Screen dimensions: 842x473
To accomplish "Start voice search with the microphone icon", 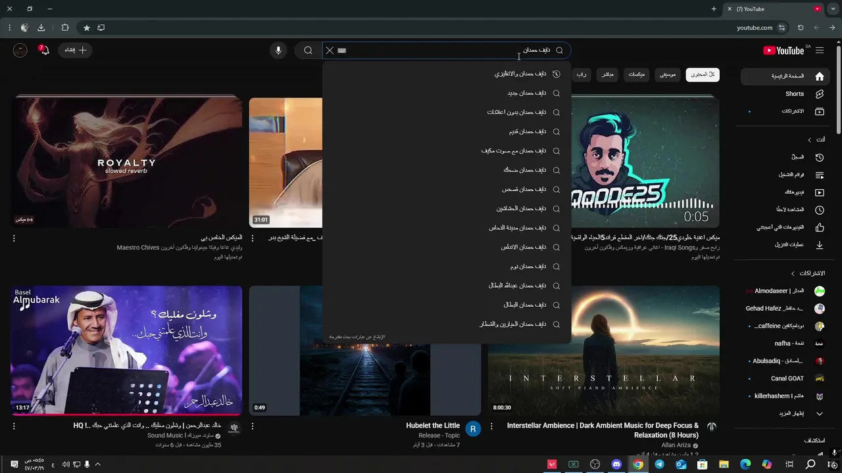I will click(x=278, y=51).
